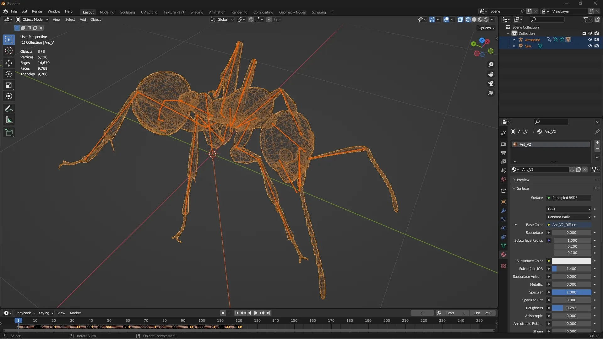
Task: Open the GGX distribution dropdown
Action: (x=569, y=209)
